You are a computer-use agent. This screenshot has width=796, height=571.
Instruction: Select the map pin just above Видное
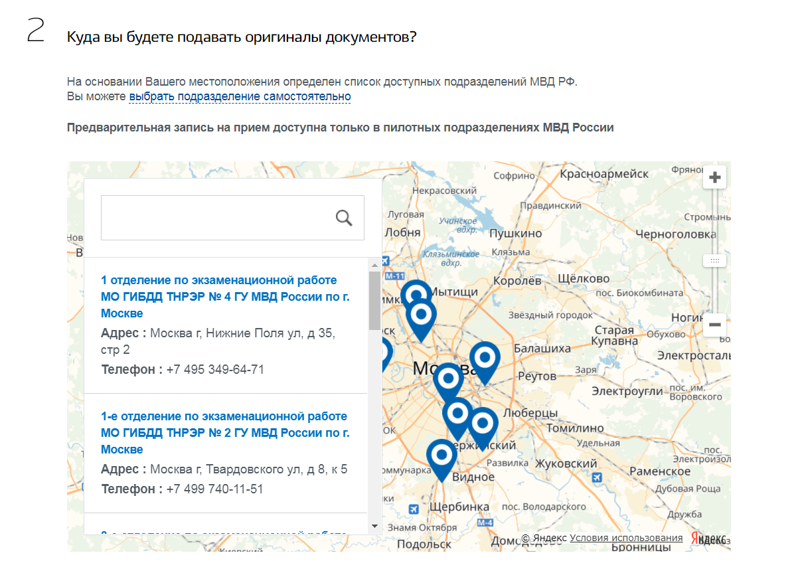point(441,455)
